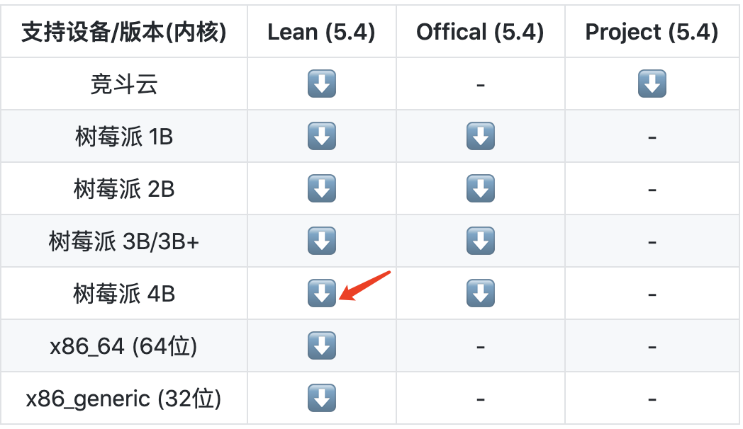Download Lean firmware for 树莓派 3B/3B+
This screenshot has height=429, width=743.
coord(321,241)
